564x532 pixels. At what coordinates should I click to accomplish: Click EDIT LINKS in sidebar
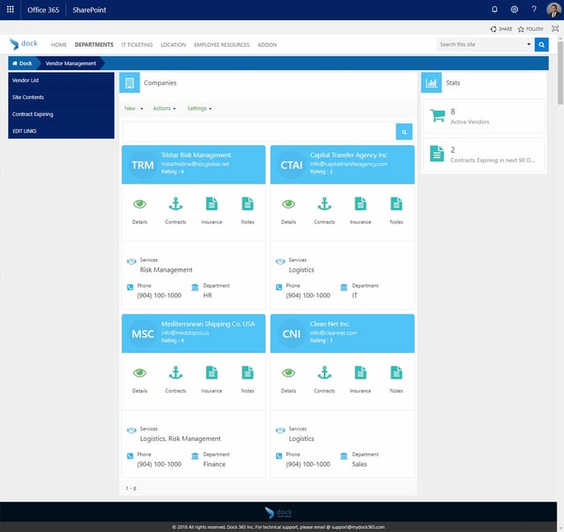pyautogui.click(x=24, y=131)
